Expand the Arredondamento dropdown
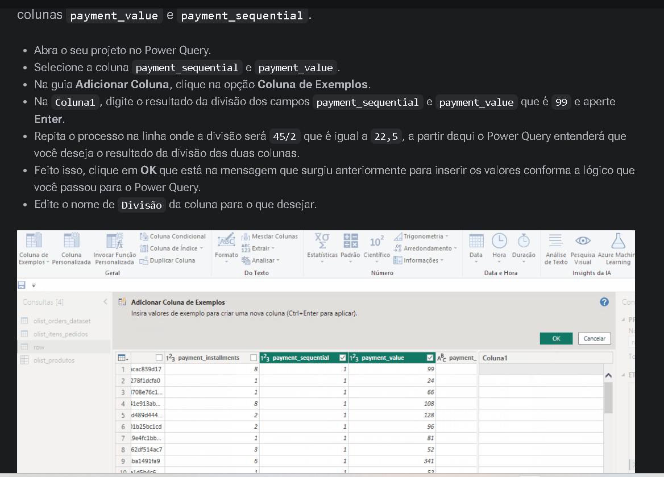 pos(456,248)
